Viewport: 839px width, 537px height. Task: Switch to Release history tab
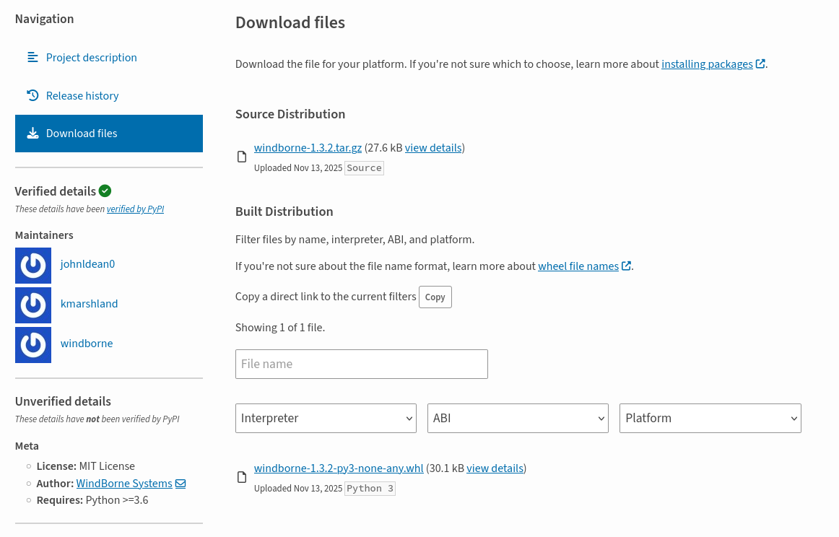82,96
